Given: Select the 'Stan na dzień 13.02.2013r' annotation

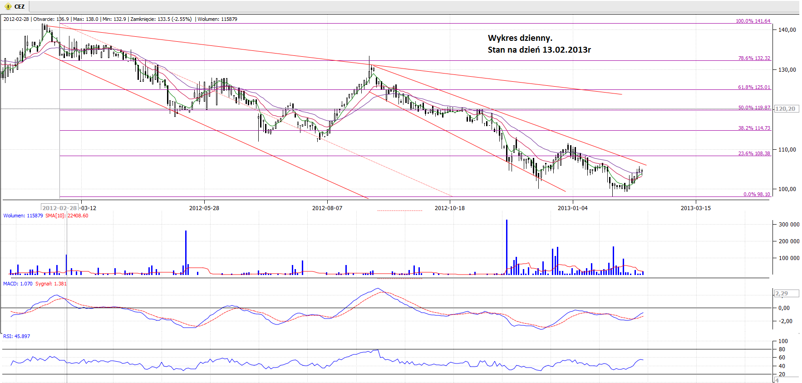Looking at the screenshot, I should (x=539, y=49).
